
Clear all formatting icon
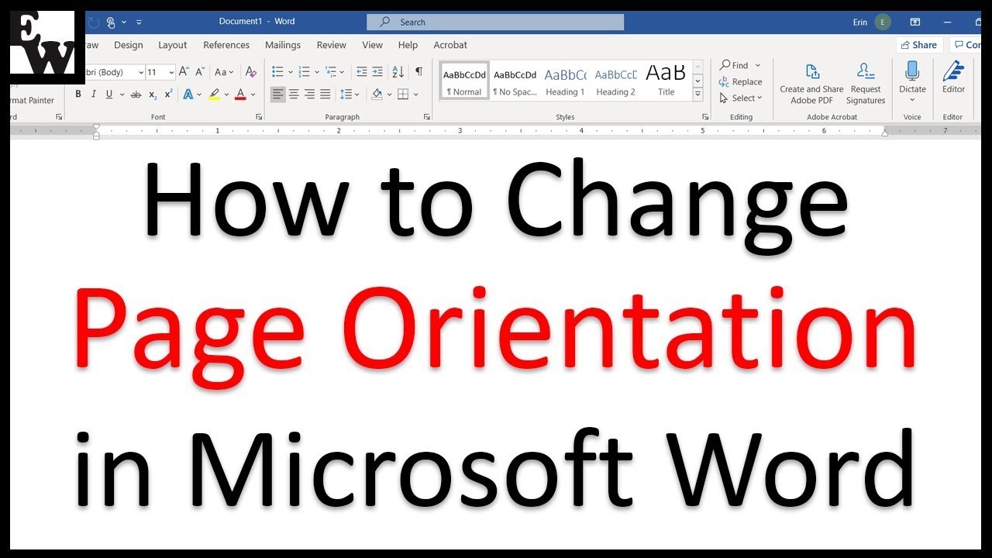tap(250, 72)
